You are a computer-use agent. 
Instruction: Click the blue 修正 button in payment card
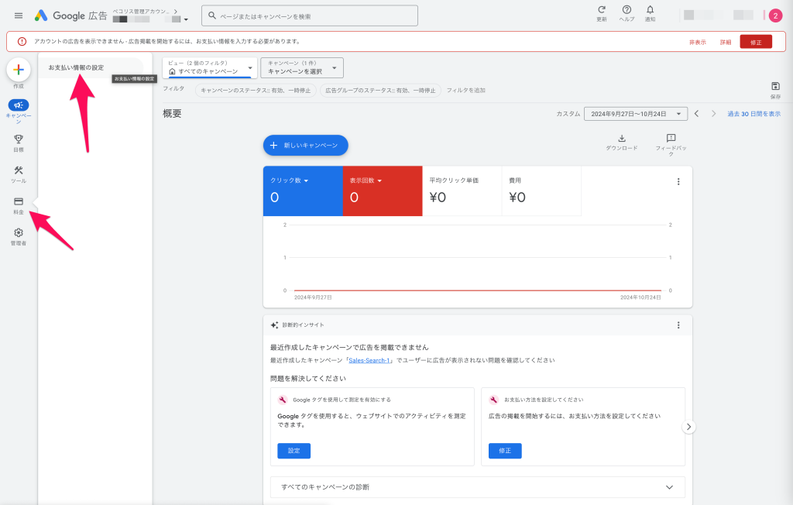point(505,451)
